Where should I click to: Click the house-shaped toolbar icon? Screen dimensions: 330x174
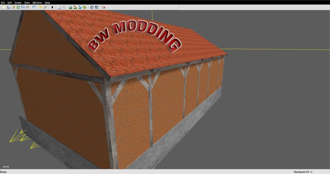pyautogui.click(x=60, y=7)
